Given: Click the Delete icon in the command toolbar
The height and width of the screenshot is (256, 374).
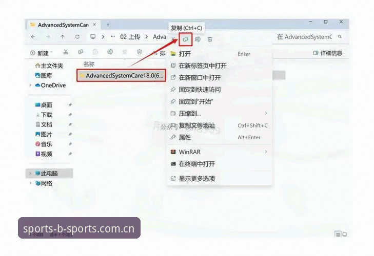Looking at the screenshot, I should (140, 52).
